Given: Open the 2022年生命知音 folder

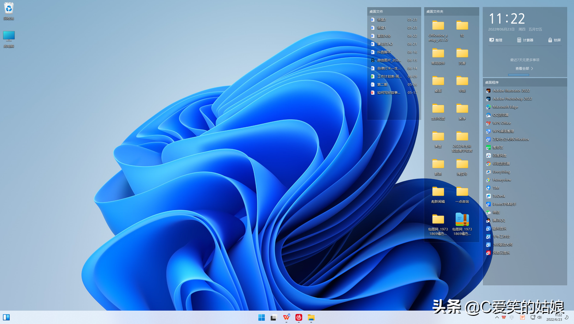Looking at the screenshot, I should coord(462,141).
